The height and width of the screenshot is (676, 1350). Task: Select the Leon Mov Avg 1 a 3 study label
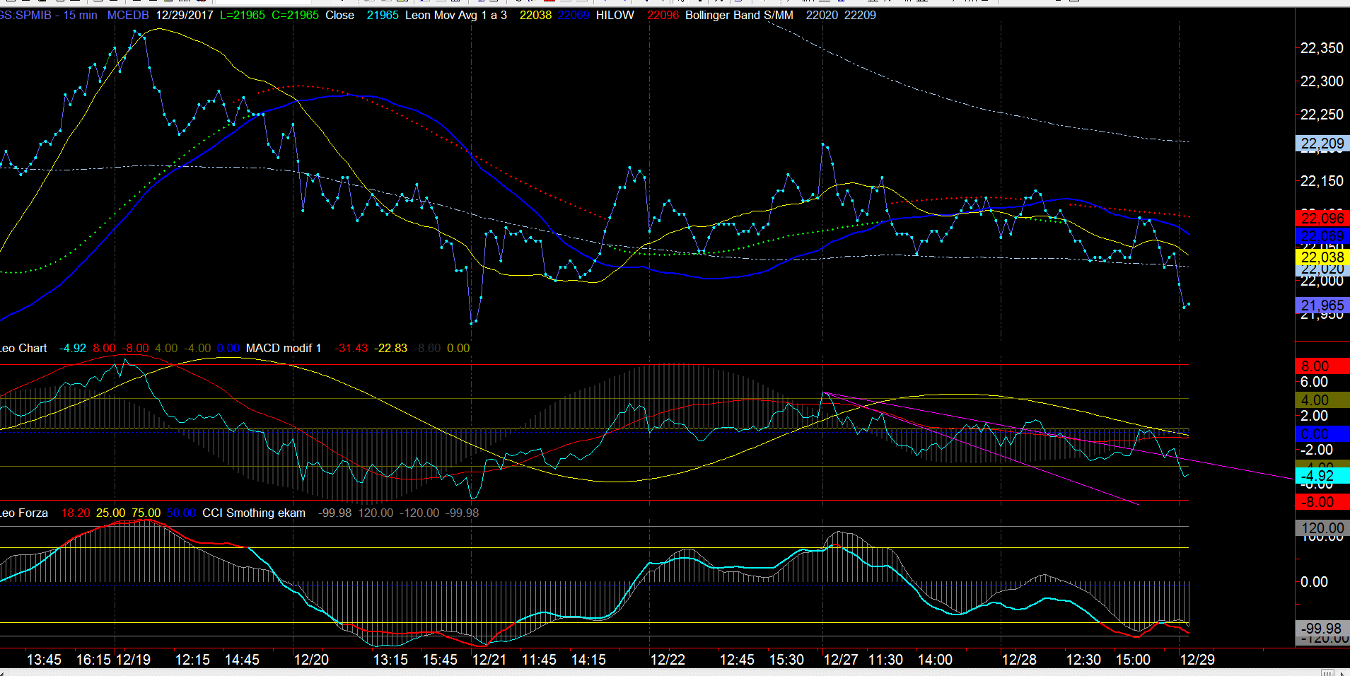[456, 15]
